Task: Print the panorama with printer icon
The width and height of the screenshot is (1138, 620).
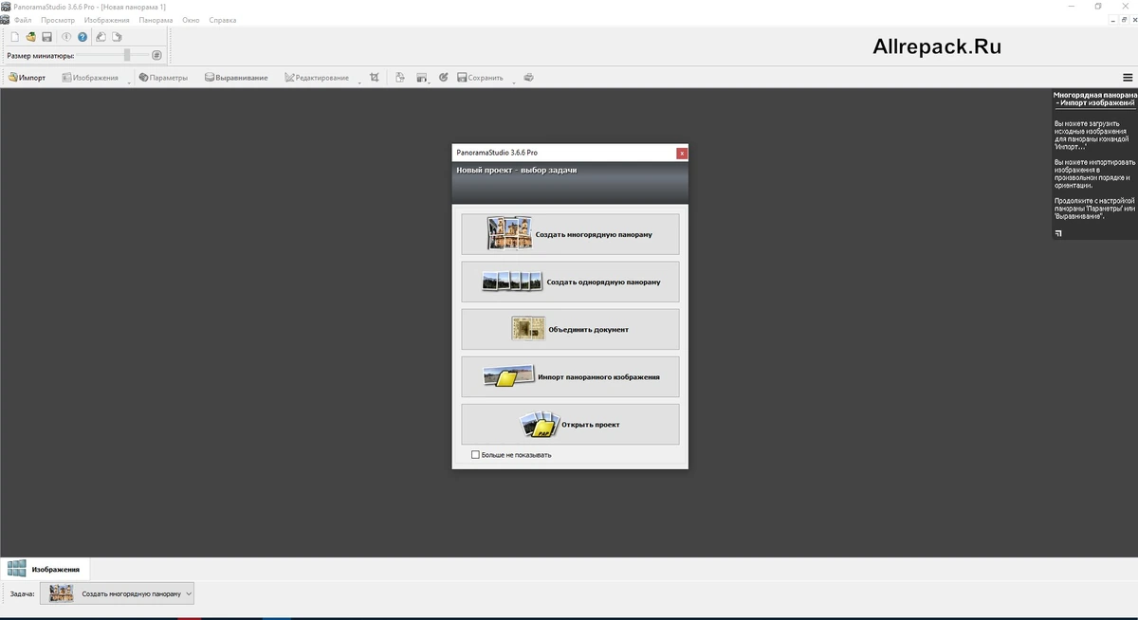Action: click(529, 78)
